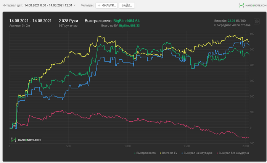The image size is (267, 163).
Task: Click the '2 028 Руки' hands count
Action: pyautogui.click(x=68, y=21)
